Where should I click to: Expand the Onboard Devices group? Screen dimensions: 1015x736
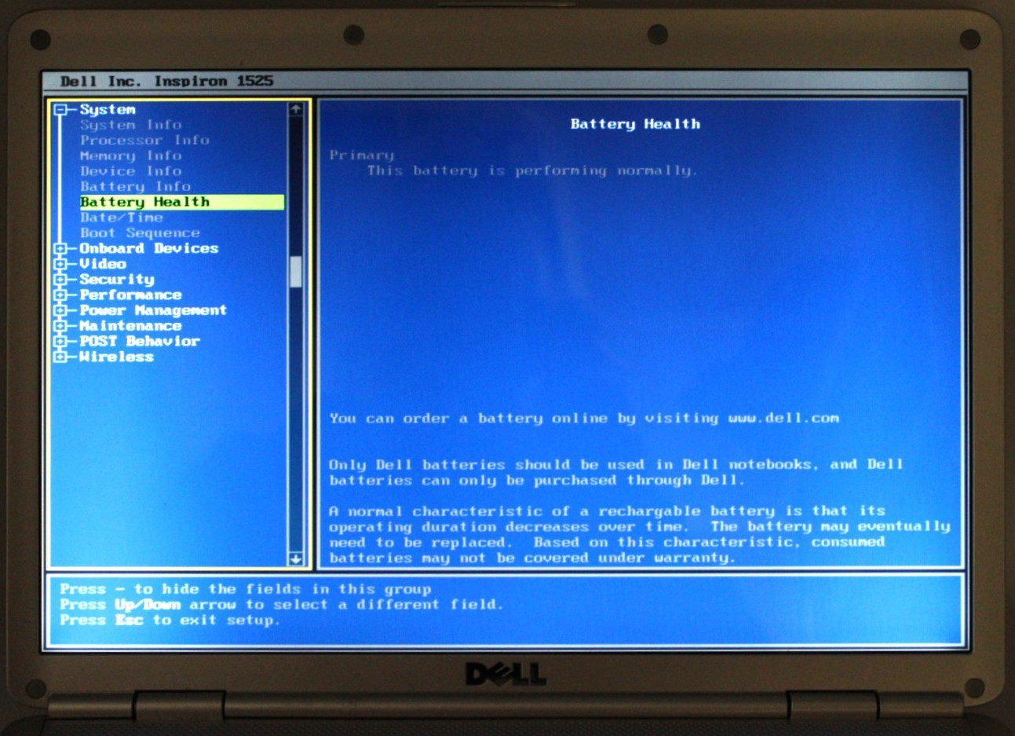click(60, 249)
